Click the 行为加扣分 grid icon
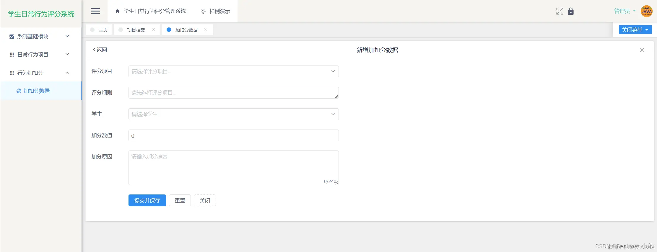This screenshot has width=657, height=252. click(x=12, y=73)
